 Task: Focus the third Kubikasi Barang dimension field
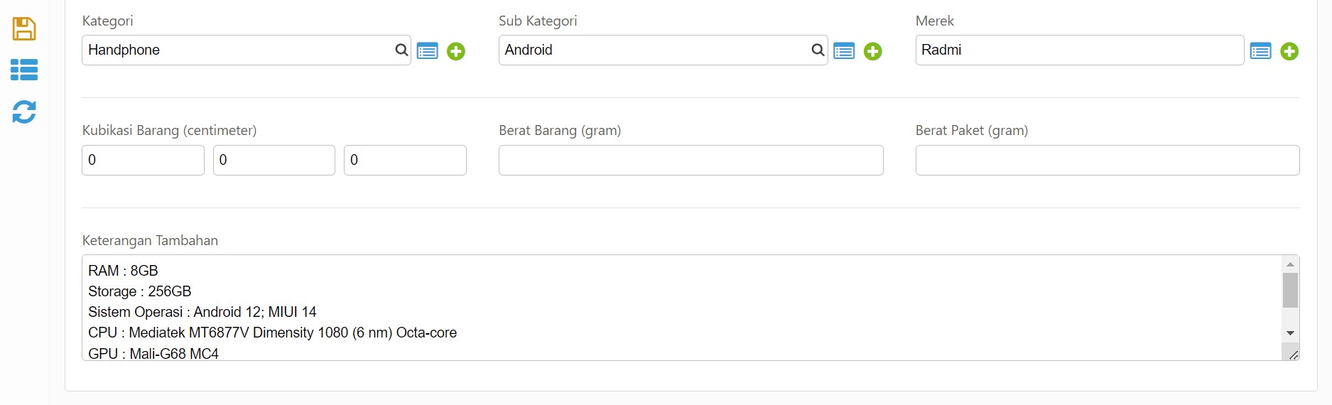pyautogui.click(x=405, y=160)
